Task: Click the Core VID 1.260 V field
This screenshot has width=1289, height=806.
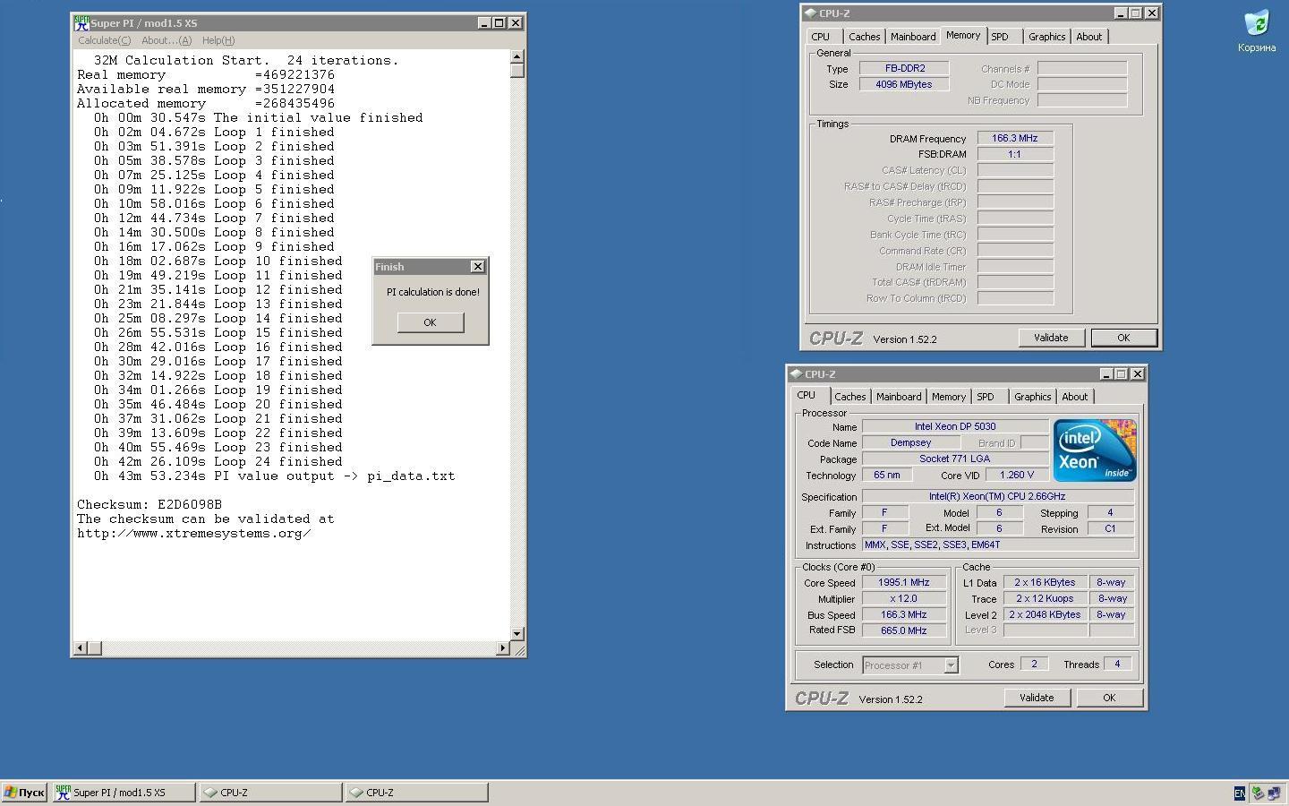Action: 1016,475
